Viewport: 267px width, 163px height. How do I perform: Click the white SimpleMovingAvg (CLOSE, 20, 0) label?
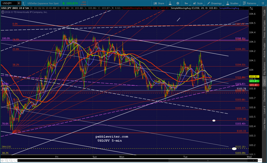tap(189, 8)
